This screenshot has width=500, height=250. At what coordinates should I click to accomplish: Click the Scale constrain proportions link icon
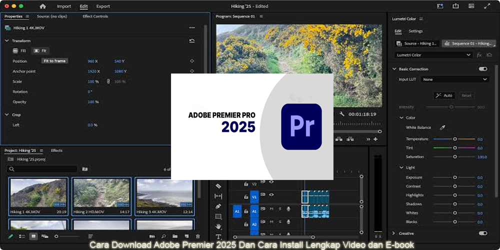[x=108, y=81]
